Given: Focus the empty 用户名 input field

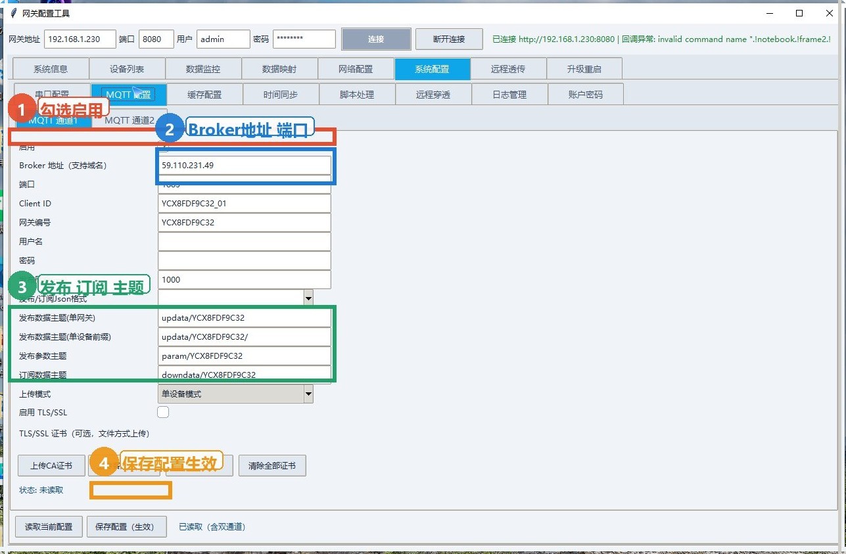Looking at the screenshot, I should click(245, 242).
